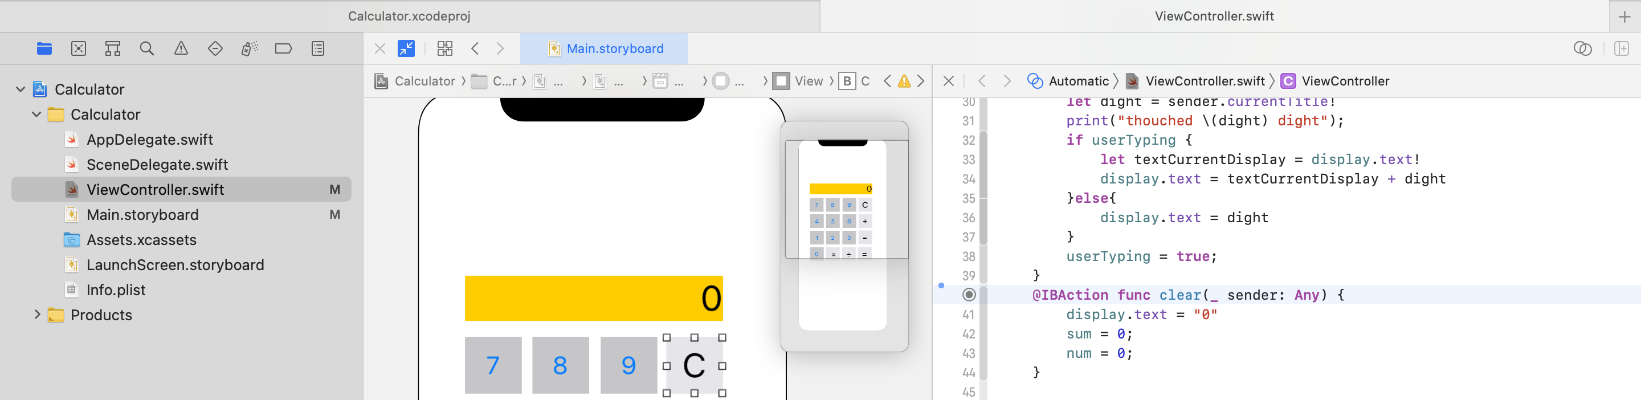The height and width of the screenshot is (400, 1641).
Task: Add an editor on the right
Action: (x=1621, y=48)
